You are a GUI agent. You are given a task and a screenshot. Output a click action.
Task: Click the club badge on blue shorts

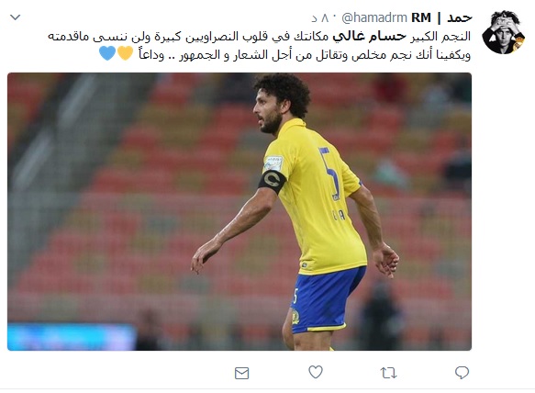295,317
